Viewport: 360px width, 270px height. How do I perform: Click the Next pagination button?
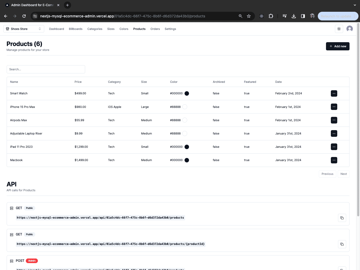[344, 174]
